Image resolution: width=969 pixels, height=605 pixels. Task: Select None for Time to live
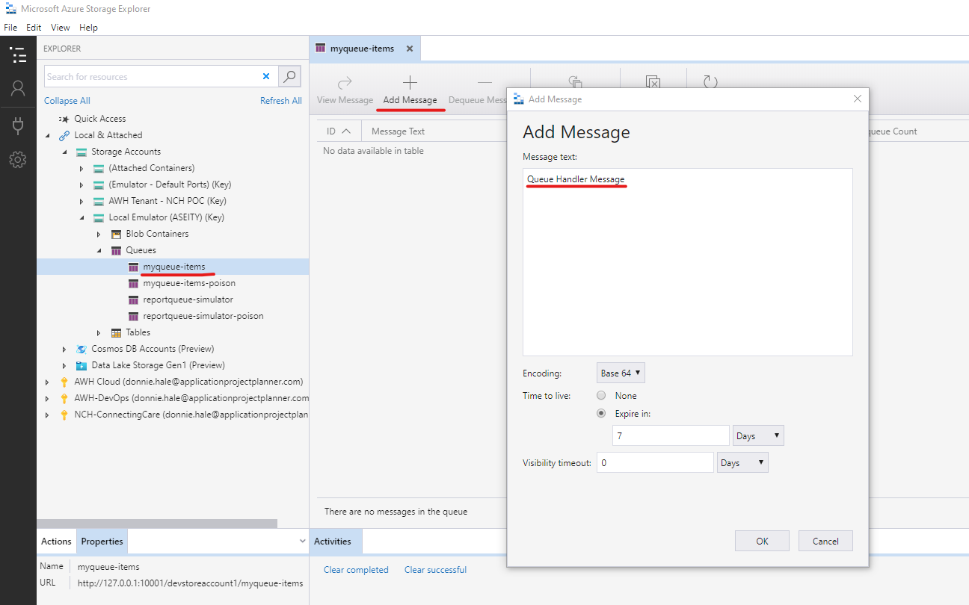pyautogui.click(x=601, y=395)
